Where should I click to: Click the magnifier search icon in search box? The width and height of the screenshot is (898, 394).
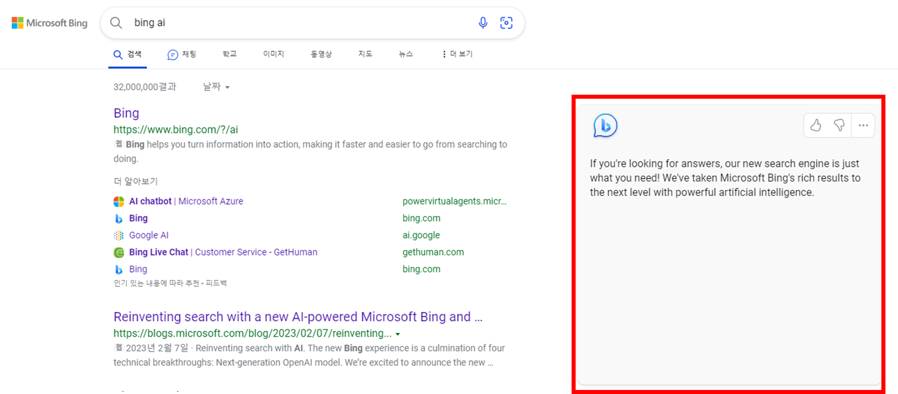[x=116, y=23]
